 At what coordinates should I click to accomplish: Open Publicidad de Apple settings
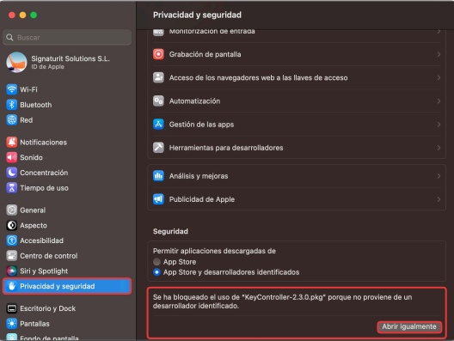point(297,199)
